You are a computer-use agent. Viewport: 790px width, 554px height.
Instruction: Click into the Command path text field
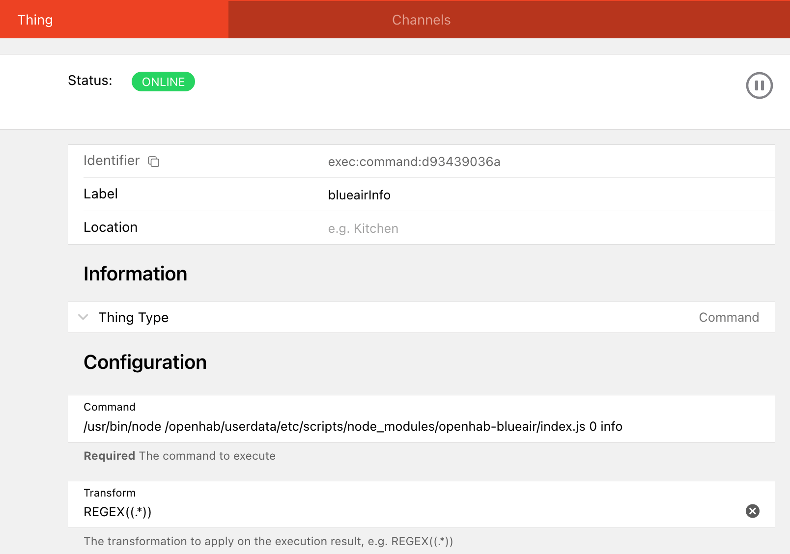point(353,426)
